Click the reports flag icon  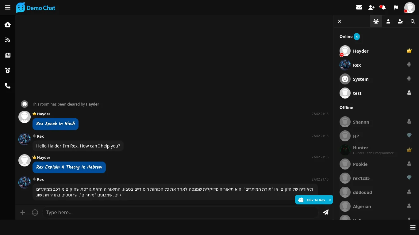(x=396, y=8)
